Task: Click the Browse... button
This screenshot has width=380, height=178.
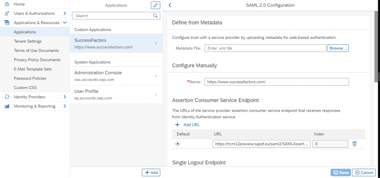Action: tap(338, 48)
